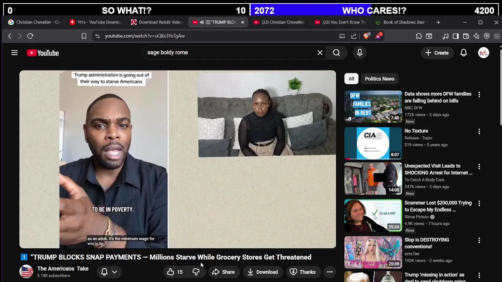Viewport: 502px width, 282px height.
Task: Open options for Slop is DESTROYING video
Action: coord(479,240)
